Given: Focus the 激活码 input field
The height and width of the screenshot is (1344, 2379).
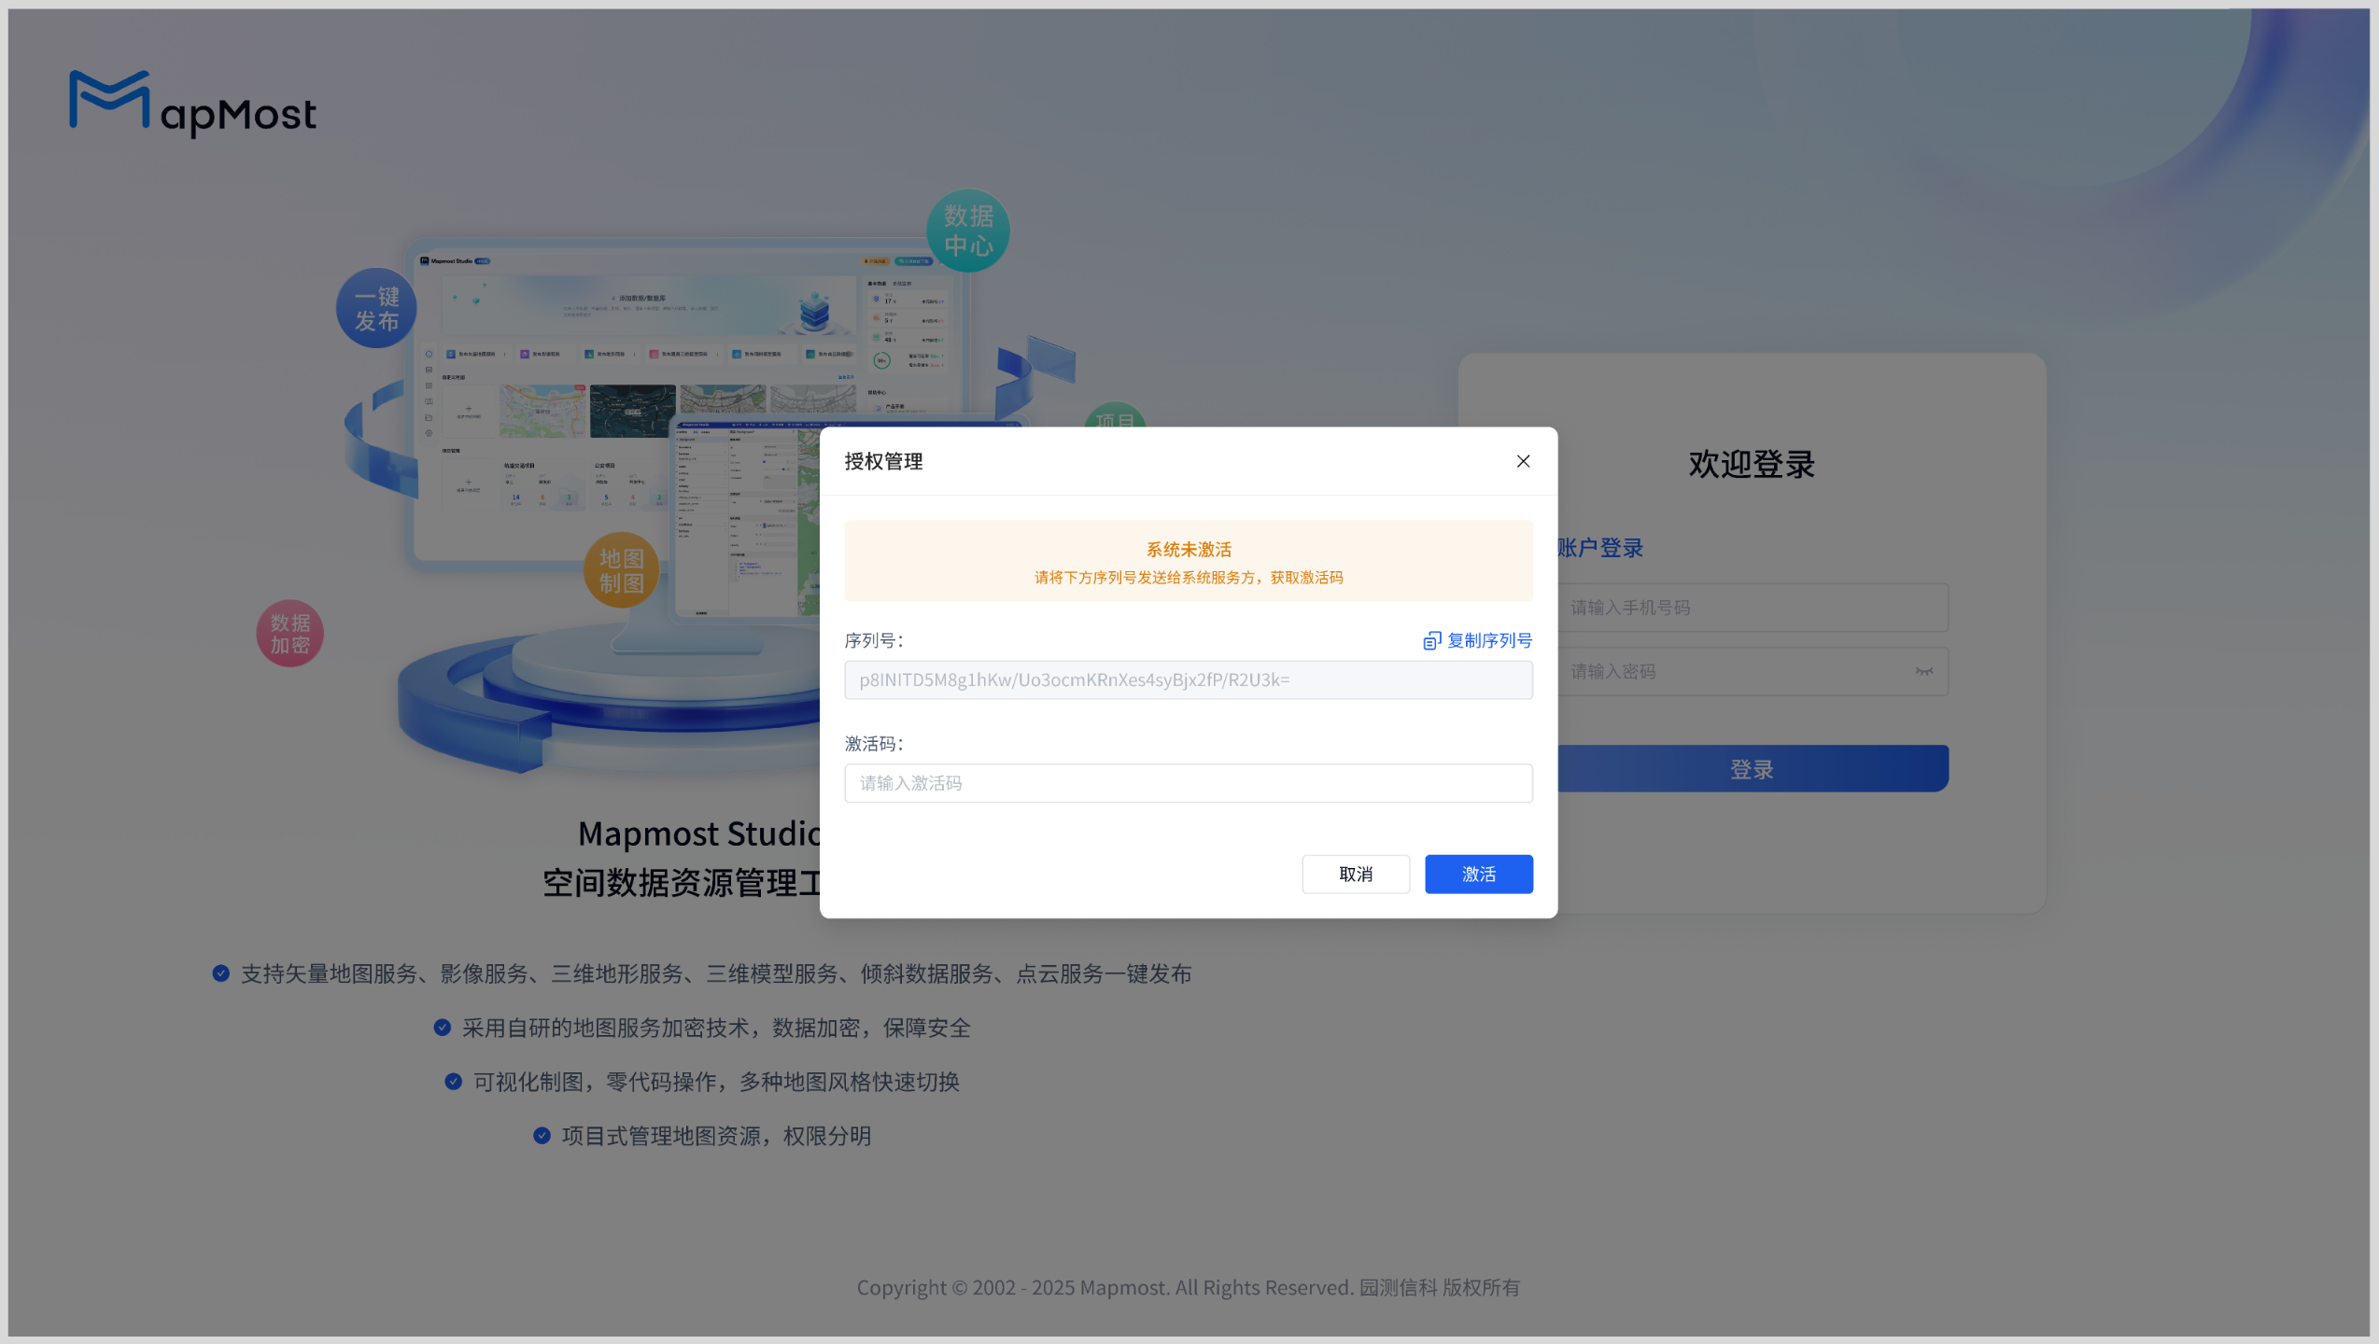Looking at the screenshot, I should (x=1188, y=783).
